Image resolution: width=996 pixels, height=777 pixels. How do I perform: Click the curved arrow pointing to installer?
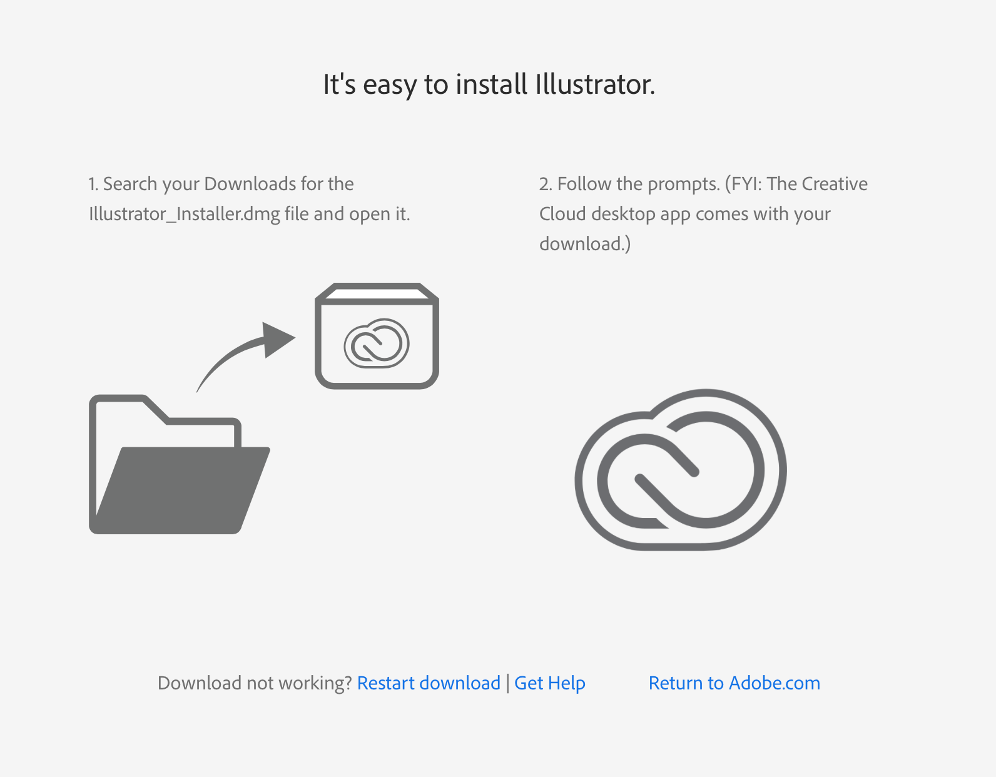(x=245, y=357)
